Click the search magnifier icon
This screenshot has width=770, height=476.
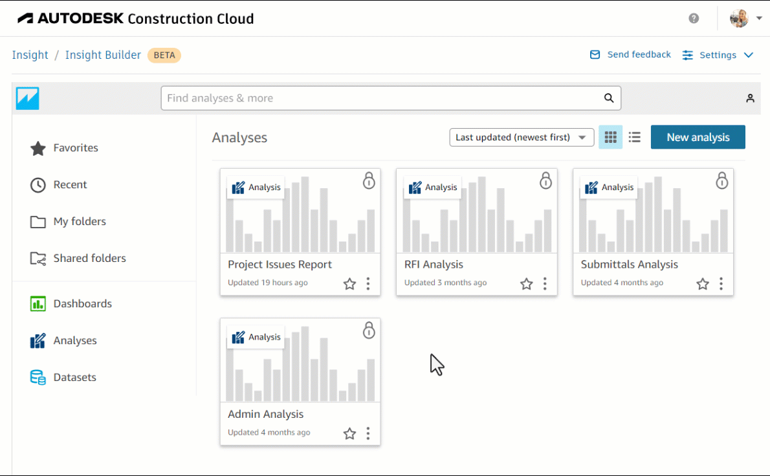[x=608, y=98]
